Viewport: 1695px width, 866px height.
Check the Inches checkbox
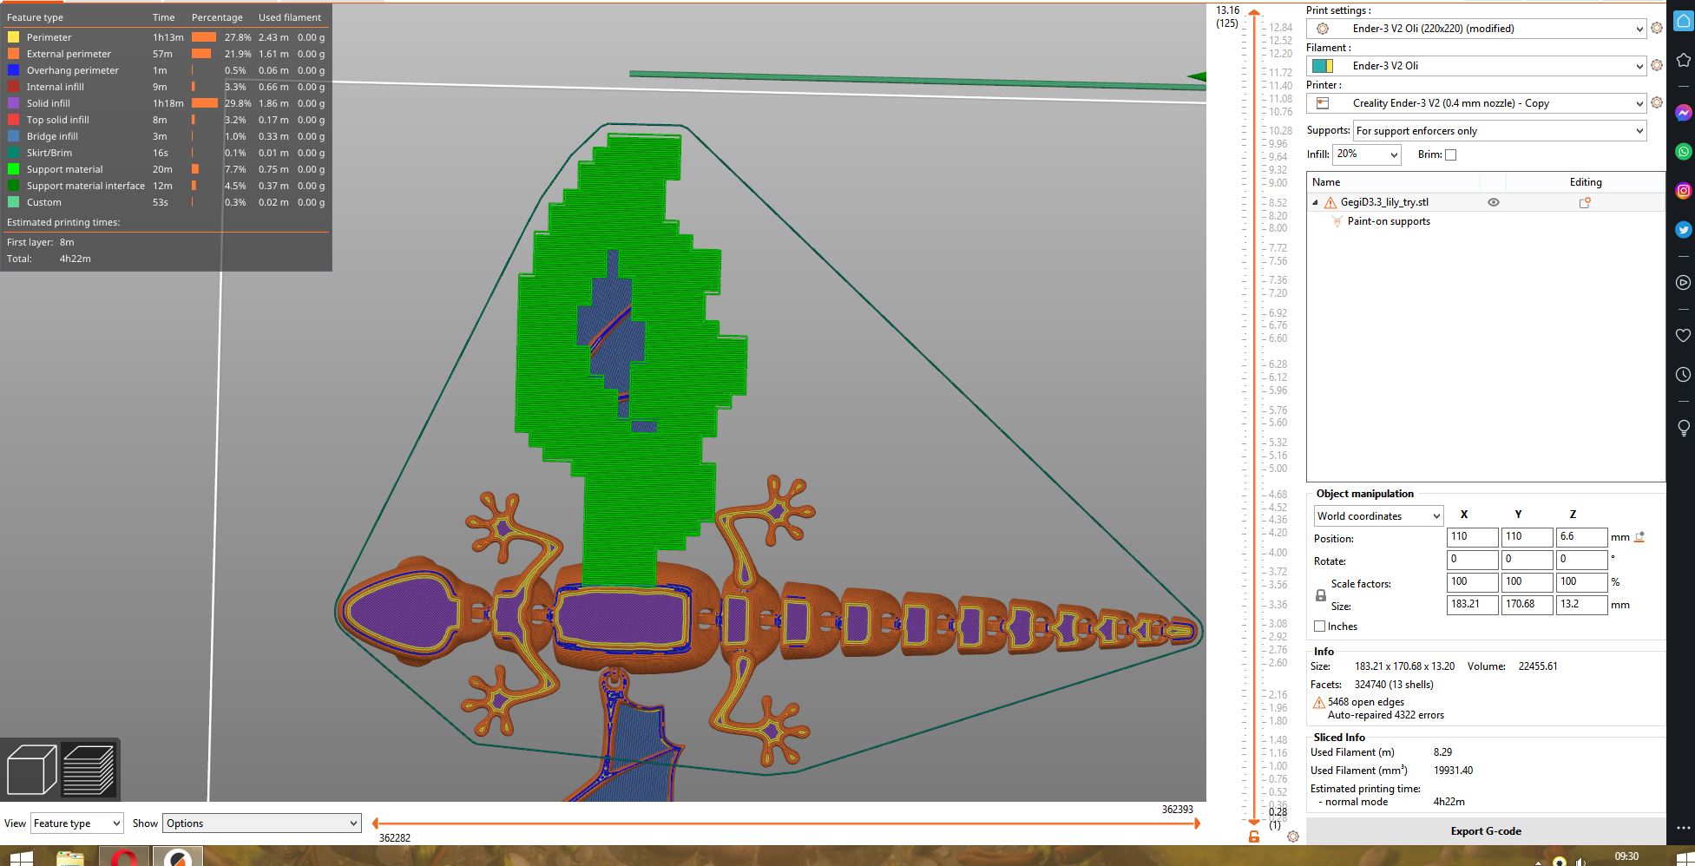click(x=1320, y=626)
